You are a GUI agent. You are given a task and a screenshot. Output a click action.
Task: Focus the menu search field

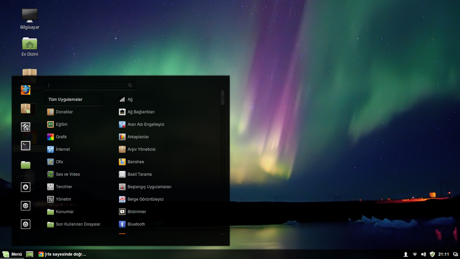click(x=90, y=85)
